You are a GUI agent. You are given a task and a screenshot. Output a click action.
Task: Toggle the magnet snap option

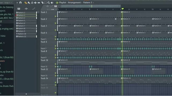tap(20, 3)
